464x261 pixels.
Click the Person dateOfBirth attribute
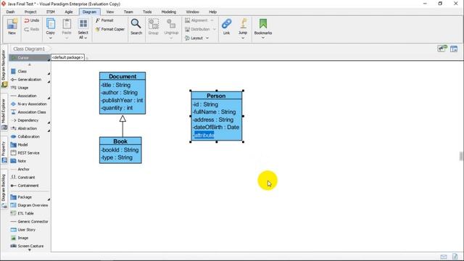click(x=216, y=128)
